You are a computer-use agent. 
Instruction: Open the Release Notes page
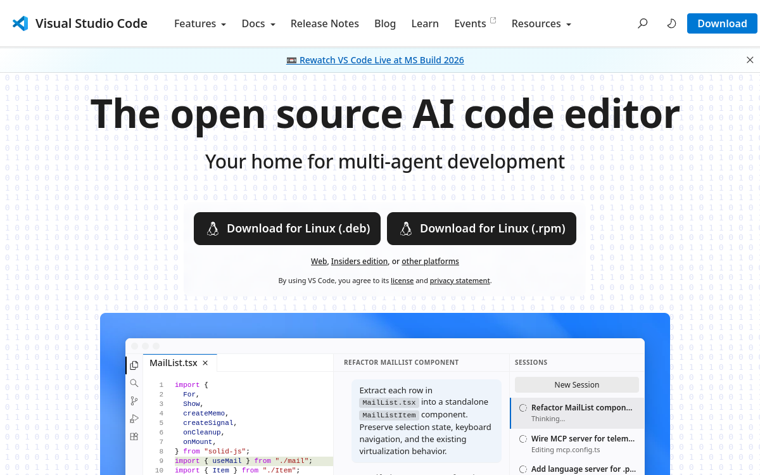325,23
